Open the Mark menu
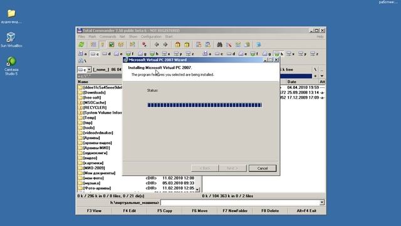The width and height of the screenshot is (401, 226). (92, 36)
